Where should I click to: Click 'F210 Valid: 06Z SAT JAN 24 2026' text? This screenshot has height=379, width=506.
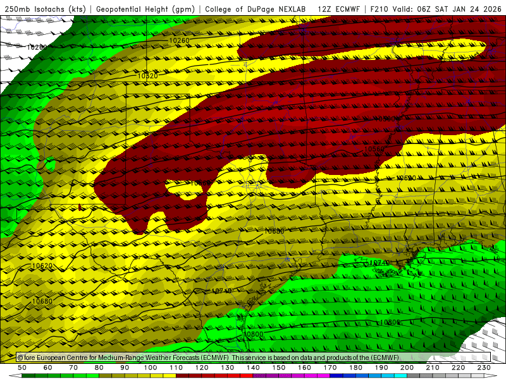(436, 9)
